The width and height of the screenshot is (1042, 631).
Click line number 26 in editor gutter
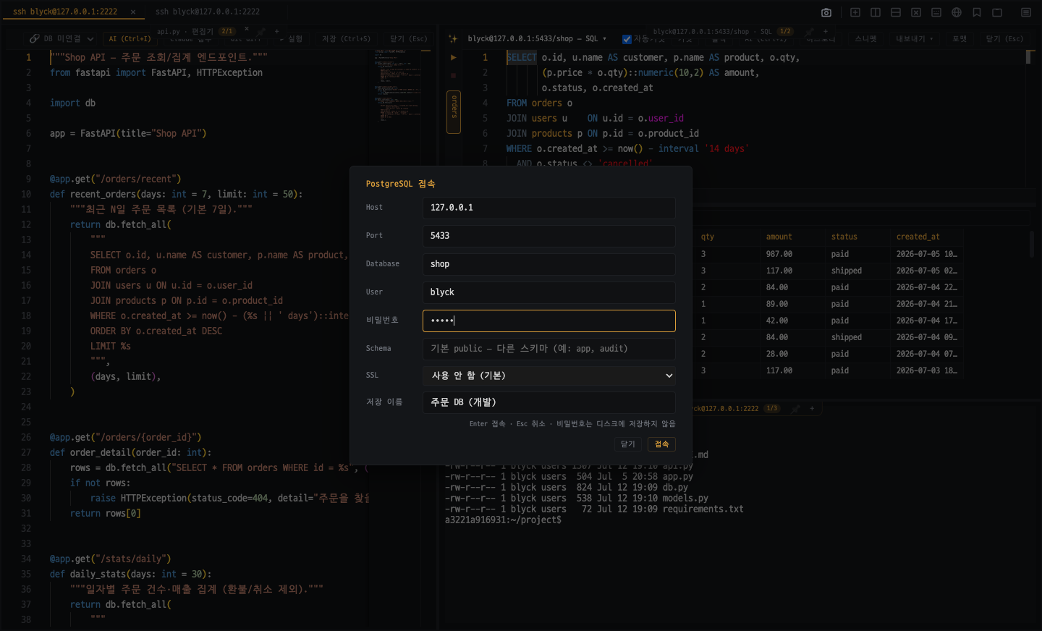pos(26,437)
